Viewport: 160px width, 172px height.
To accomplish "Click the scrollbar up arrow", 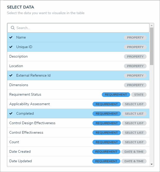I will [x=152, y=25].
